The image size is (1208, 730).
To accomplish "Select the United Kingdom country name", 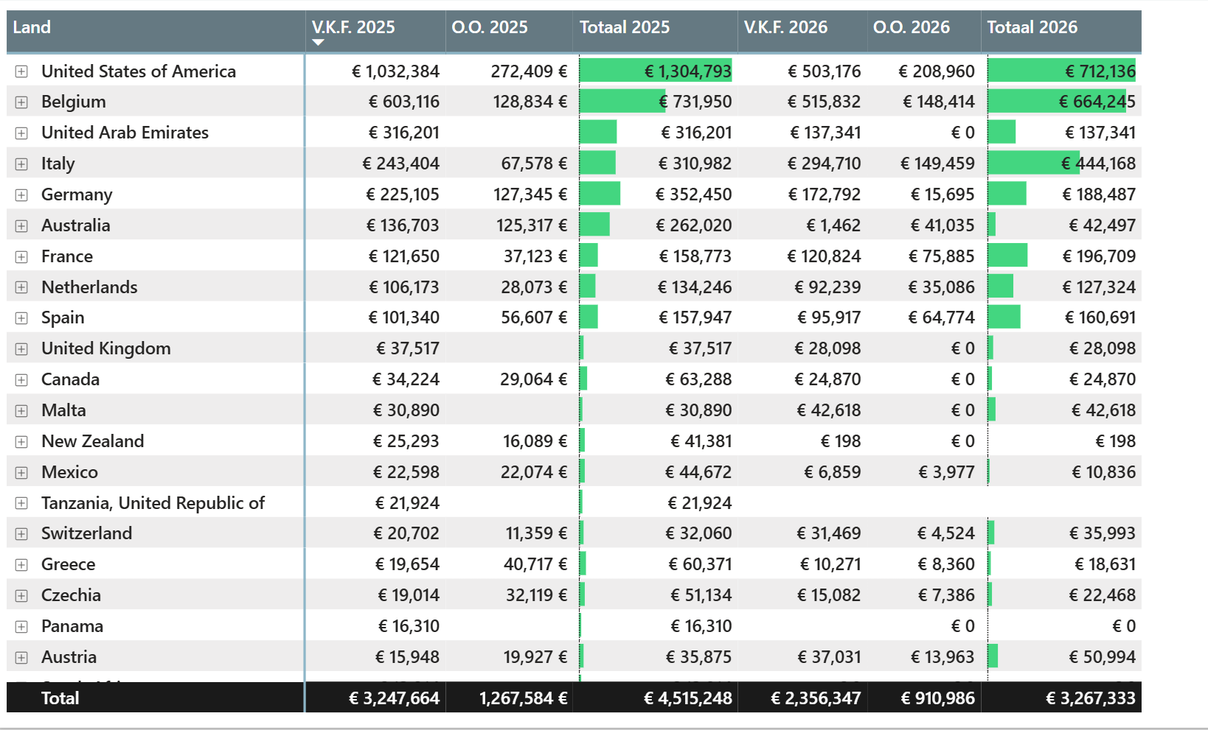I will click(106, 348).
